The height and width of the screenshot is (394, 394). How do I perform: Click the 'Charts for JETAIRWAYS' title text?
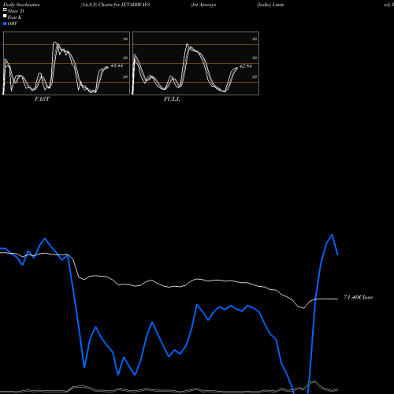click(124, 5)
